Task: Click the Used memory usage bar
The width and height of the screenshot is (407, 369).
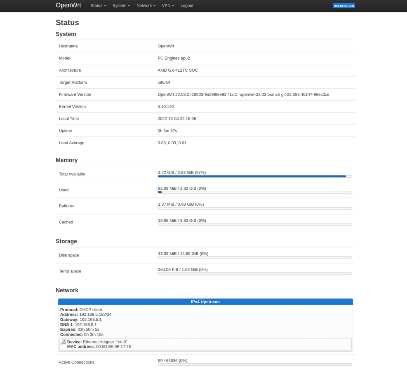Action: tap(254, 192)
